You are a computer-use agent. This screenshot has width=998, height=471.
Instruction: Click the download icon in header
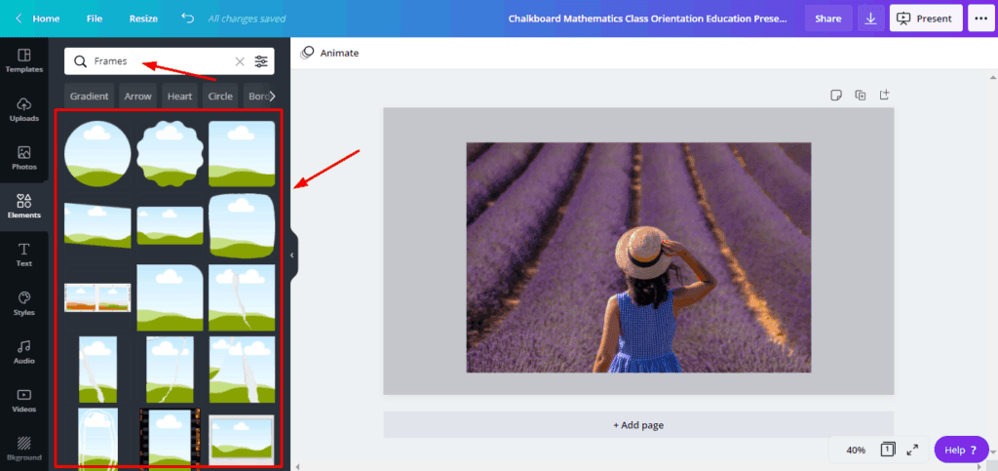point(870,19)
